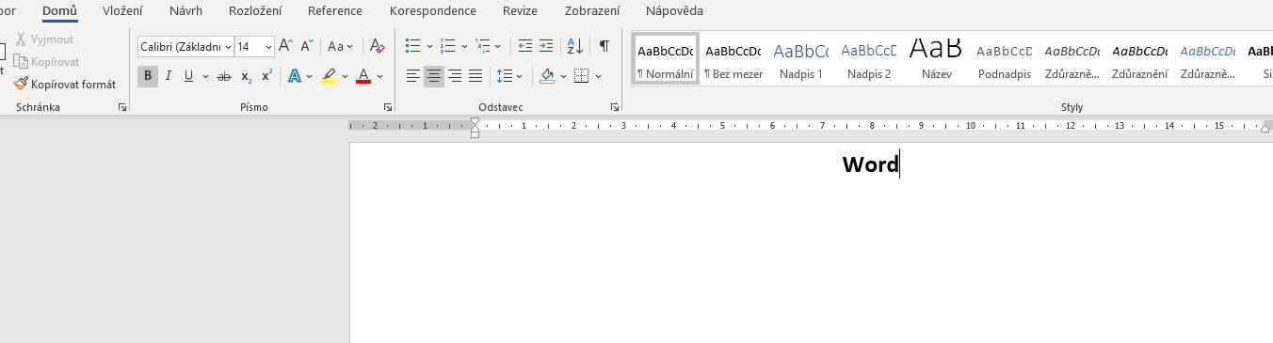
Task: Apply subscript formatting
Action: (246, 76)
